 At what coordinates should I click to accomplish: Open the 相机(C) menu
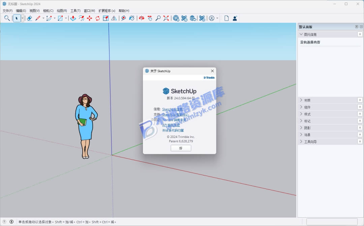(48, 11)
